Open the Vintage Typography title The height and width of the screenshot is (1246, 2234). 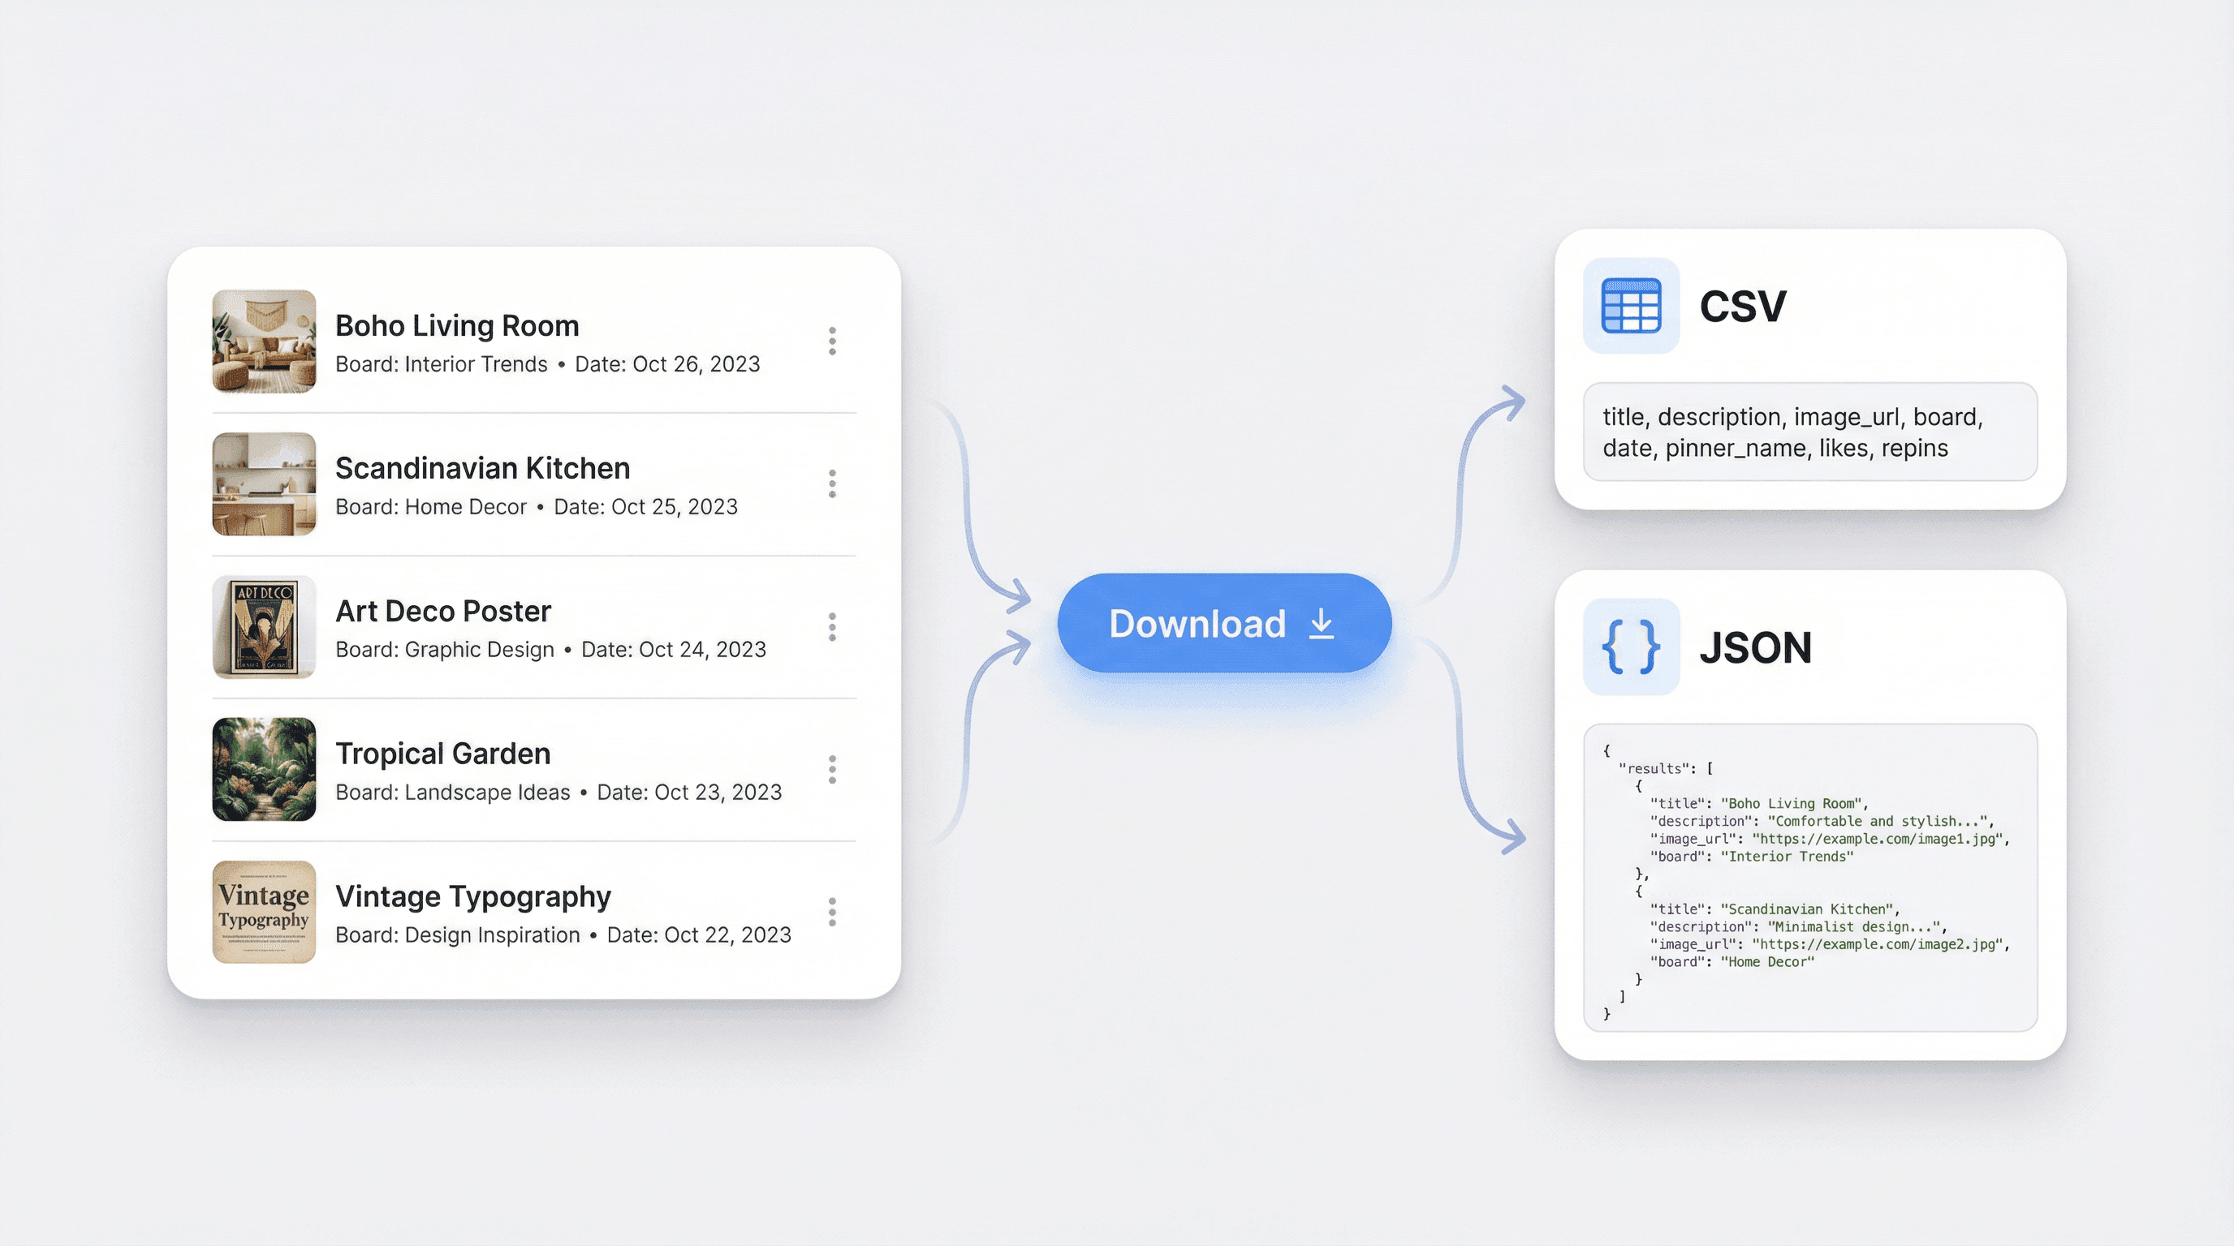(472, 896)
